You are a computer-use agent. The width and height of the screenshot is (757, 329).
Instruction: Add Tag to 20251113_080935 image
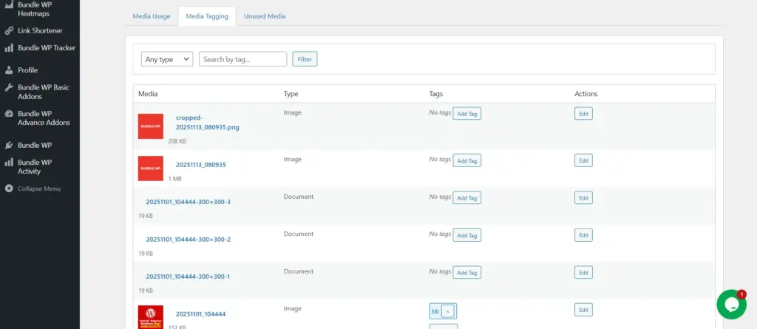point(467,160)
